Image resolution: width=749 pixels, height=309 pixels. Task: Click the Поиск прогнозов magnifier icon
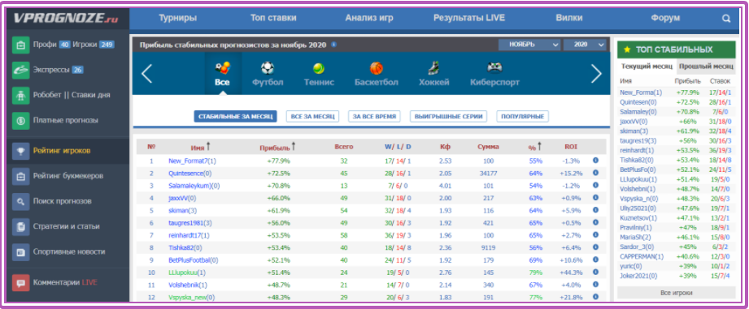[x=20, y=201]
